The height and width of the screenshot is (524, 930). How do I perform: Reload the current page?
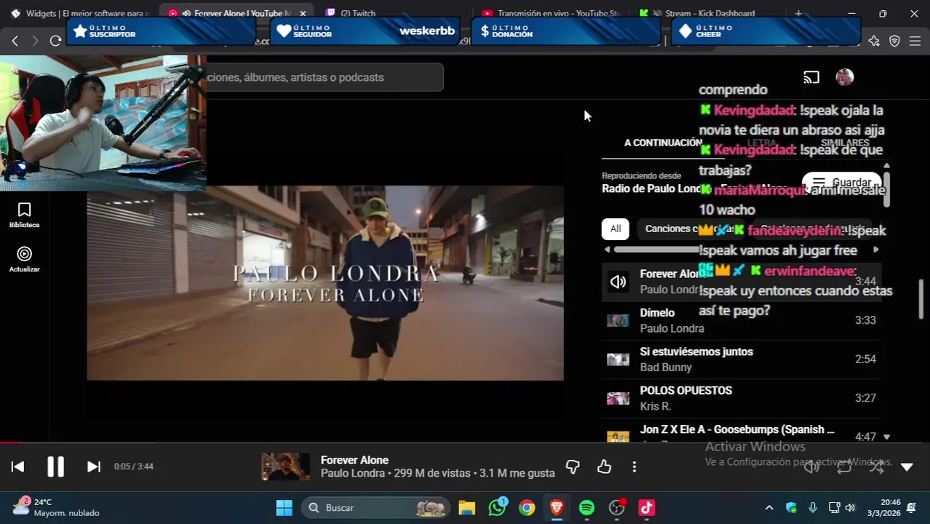[x=55, y=41]
